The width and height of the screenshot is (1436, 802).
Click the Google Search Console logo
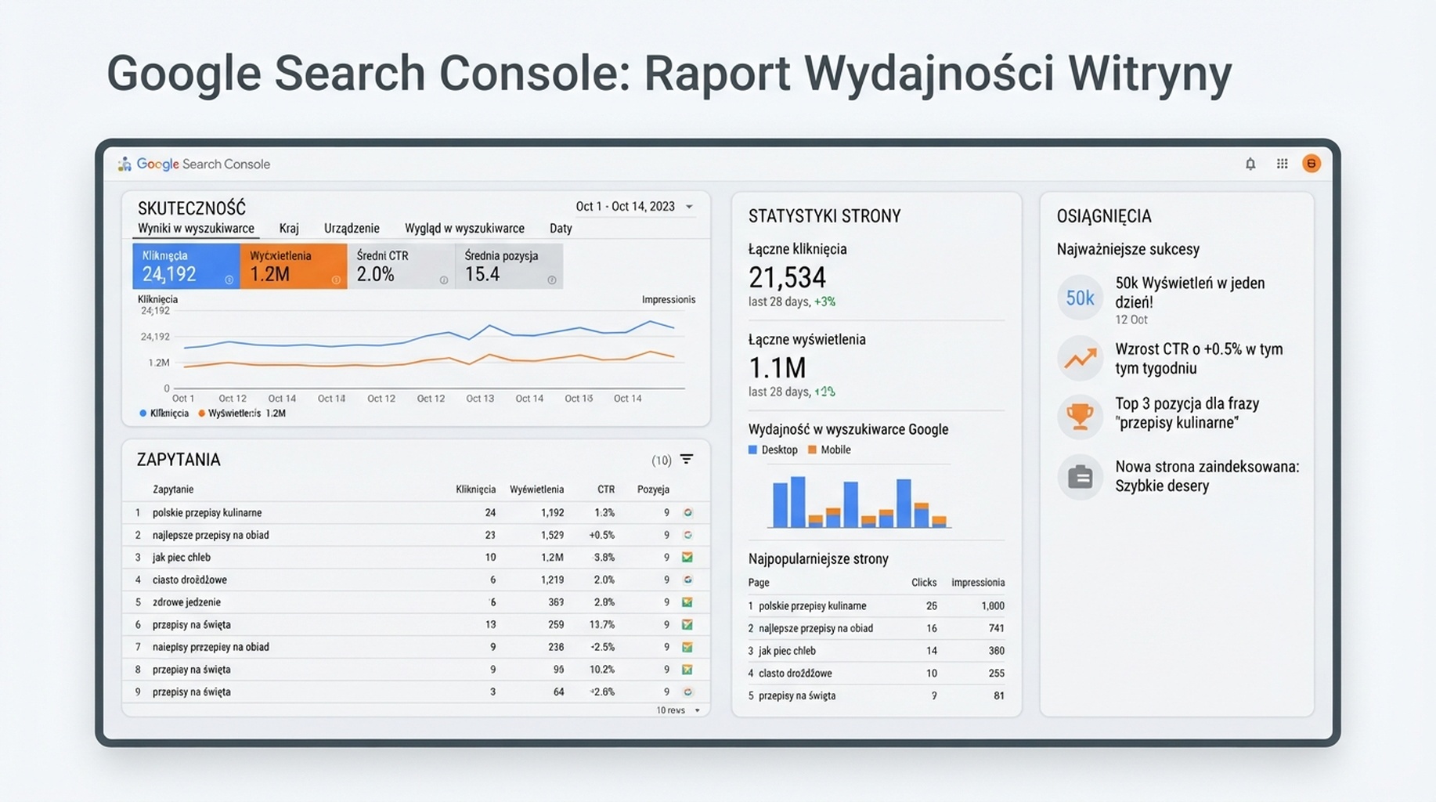pyautogui.click(x=193, y=164)
